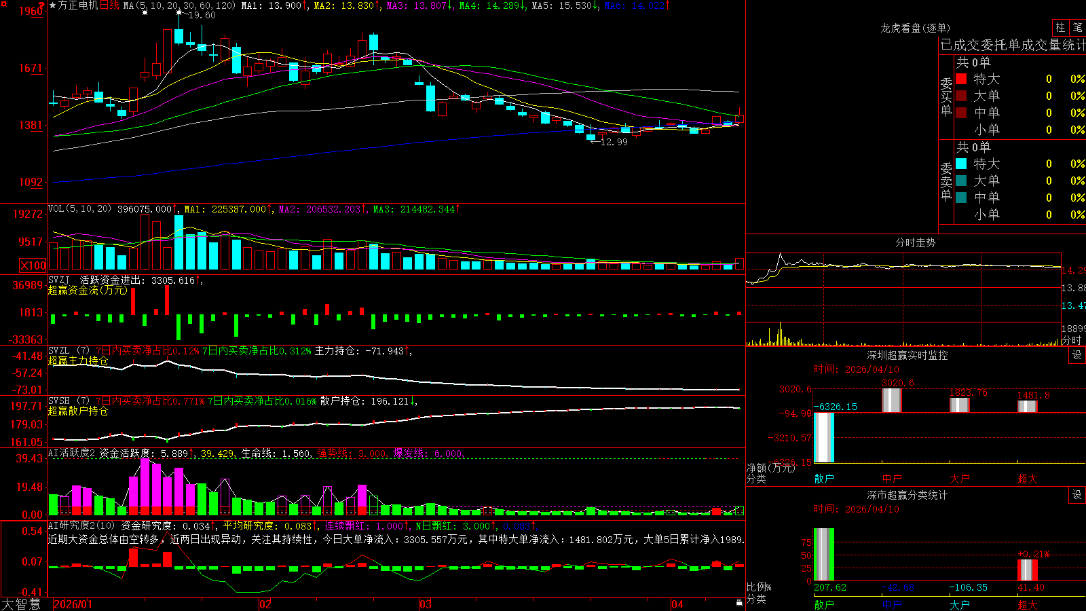
Task: Click the 中户 bar labeled 3020.6
Action: coord(892,400)
